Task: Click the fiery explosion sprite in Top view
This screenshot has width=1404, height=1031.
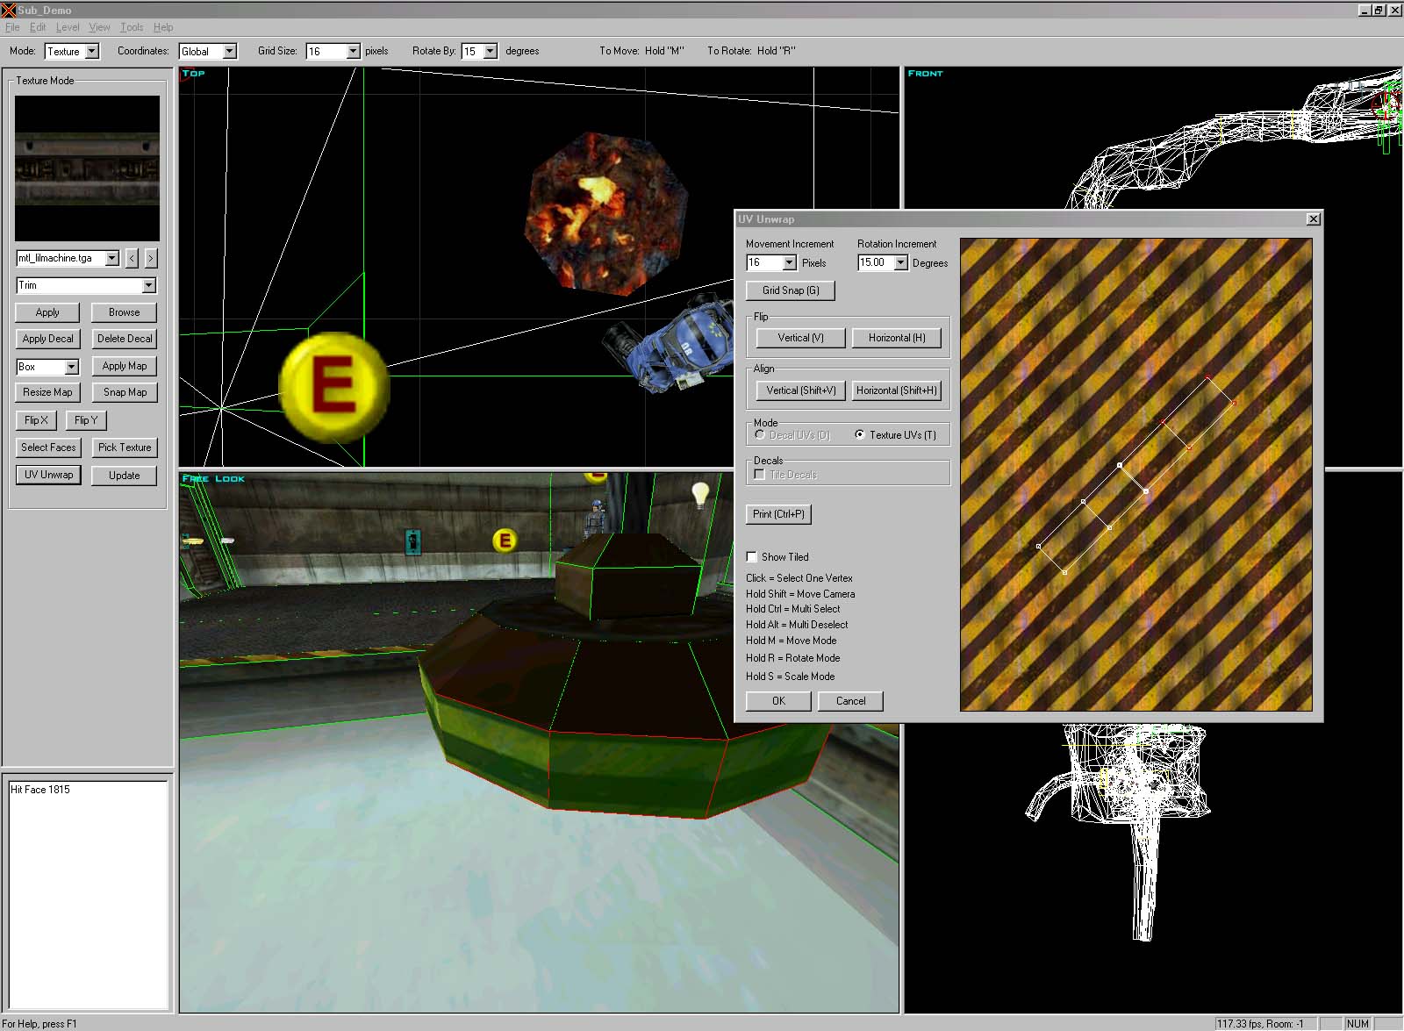Action: coord(605,212)
